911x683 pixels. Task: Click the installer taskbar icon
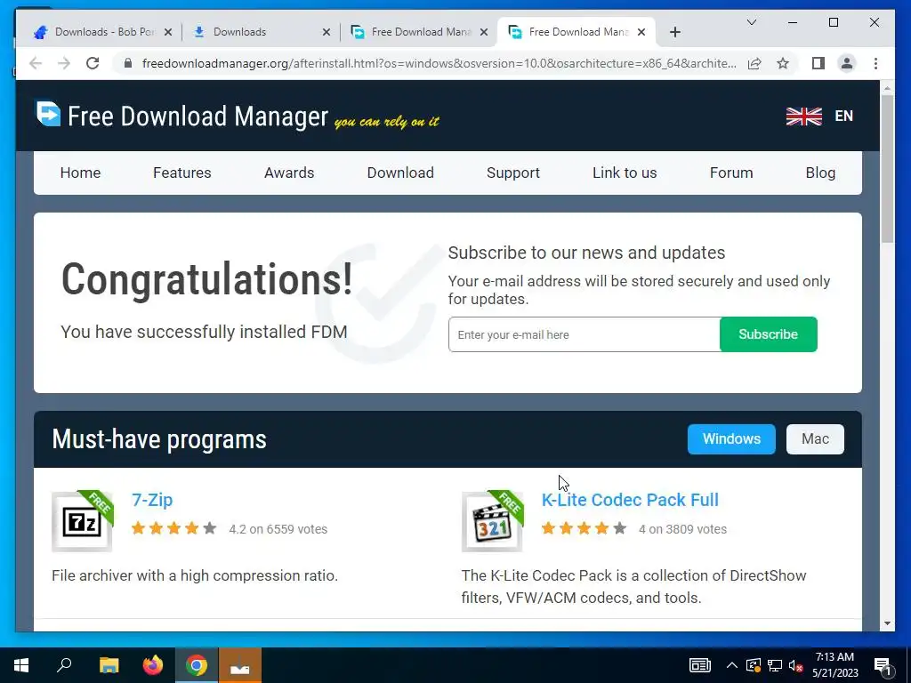(x=240, y=665)
